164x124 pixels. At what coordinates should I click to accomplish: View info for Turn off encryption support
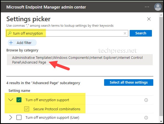pos(146,100)
